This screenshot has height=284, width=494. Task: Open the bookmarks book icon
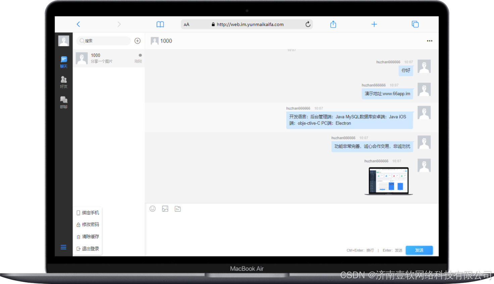point(160,24)
